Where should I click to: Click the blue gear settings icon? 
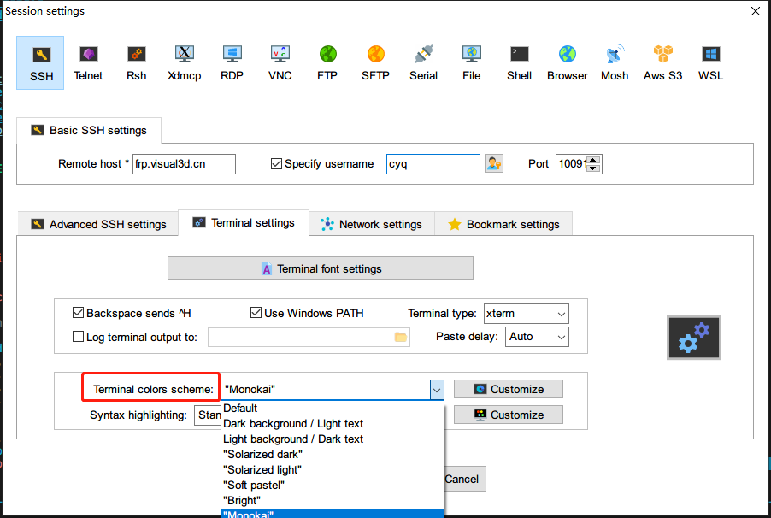coord(694,338)
